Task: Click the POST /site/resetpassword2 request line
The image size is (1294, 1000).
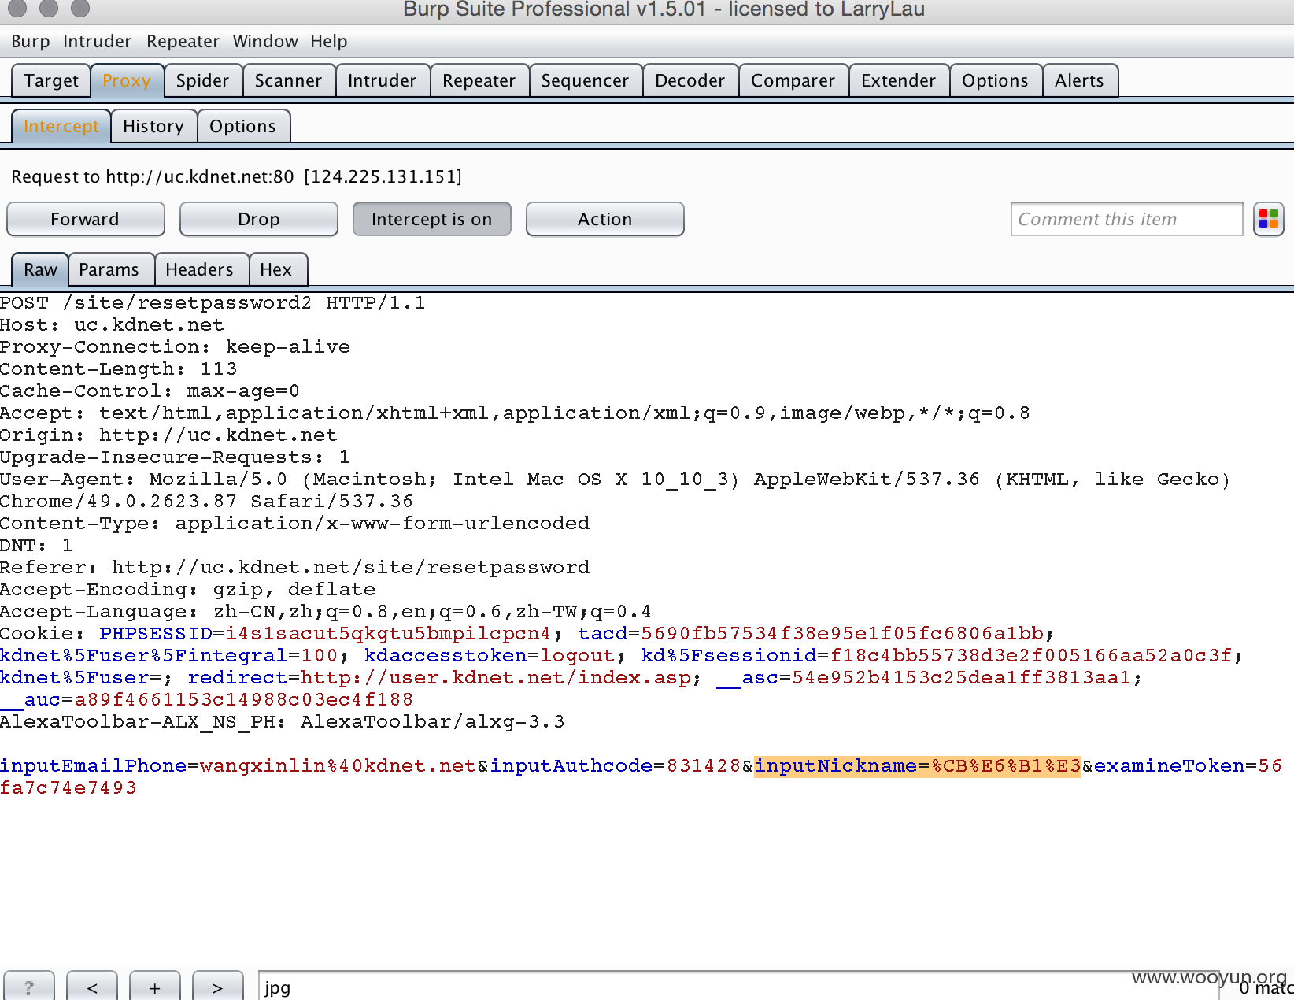Action: pyautogui.click(x=213, y=302)
